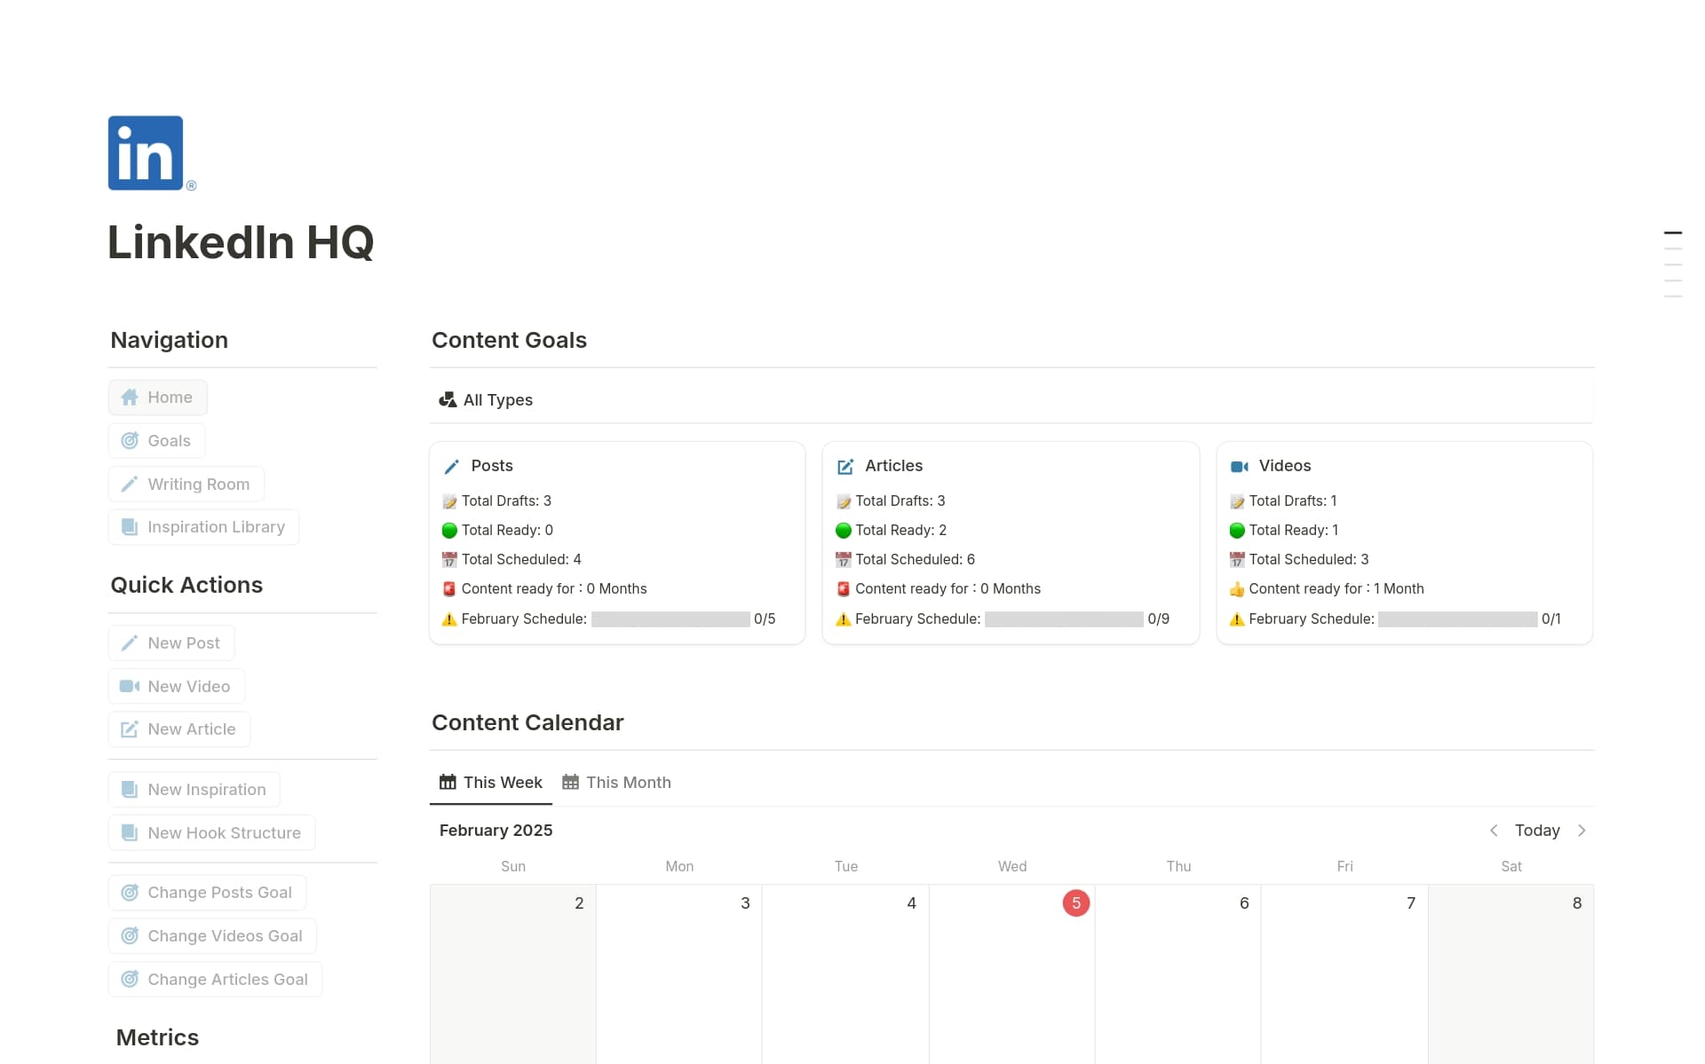
Task: Click Change Articles Goal button
Action: 215,980
